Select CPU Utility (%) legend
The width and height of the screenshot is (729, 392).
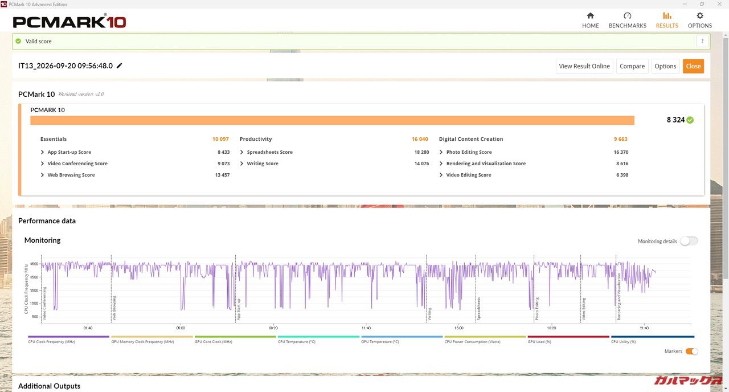(652, 339)
